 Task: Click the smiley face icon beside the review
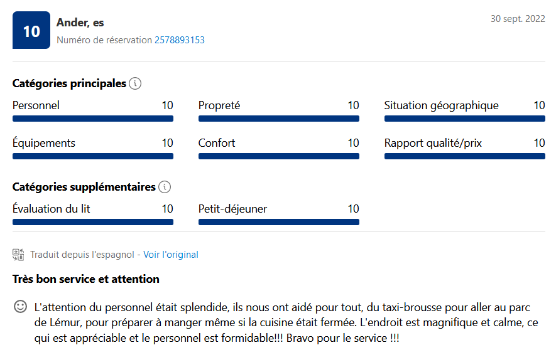pyautogui.click(x=21, y=307)
